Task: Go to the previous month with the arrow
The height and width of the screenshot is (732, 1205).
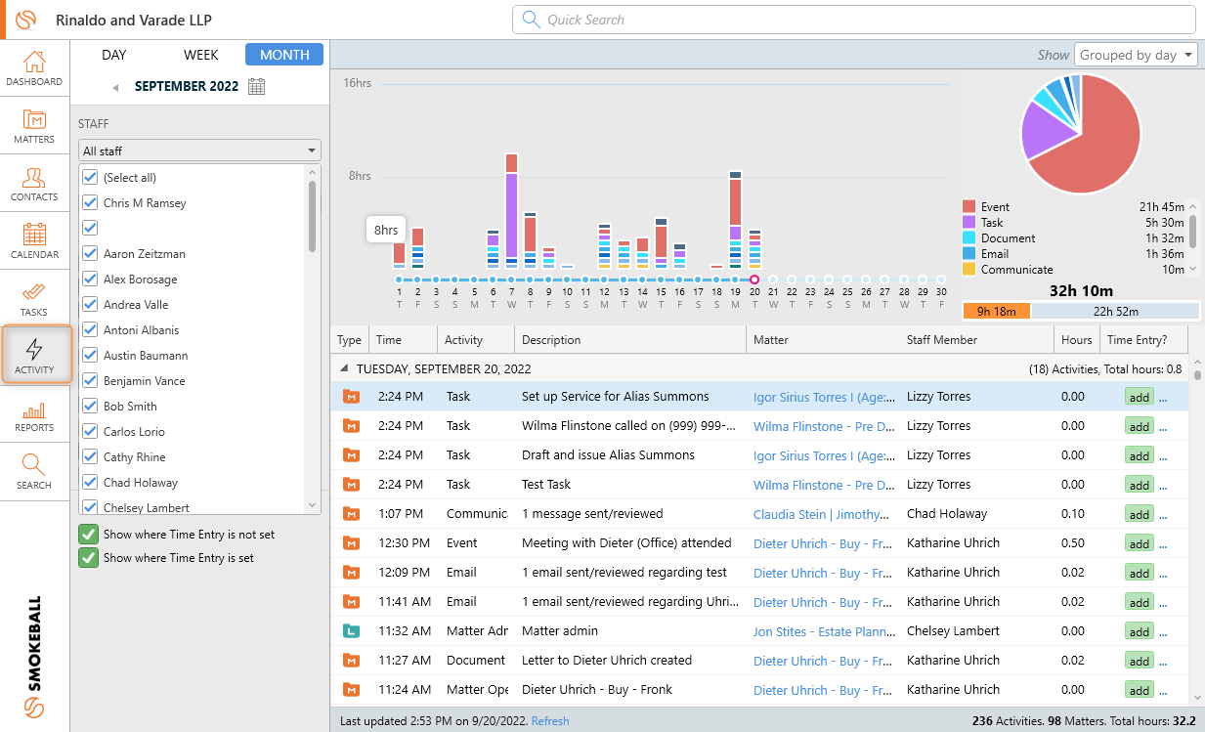Action: 115,87
